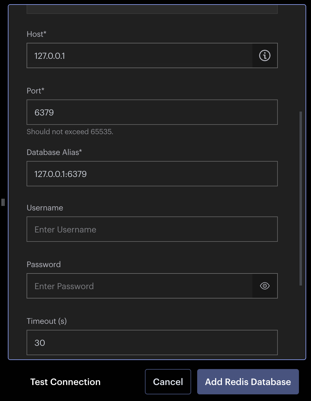Viewport: 311px width, 401px height.
Task: Click the Enter Password field
Action: [x=139, y=286]
